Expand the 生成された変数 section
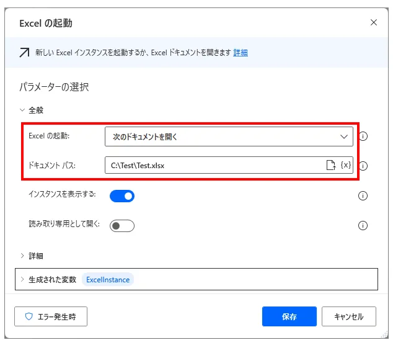Viewport: 393px width, 340px height. pos(23,279)
